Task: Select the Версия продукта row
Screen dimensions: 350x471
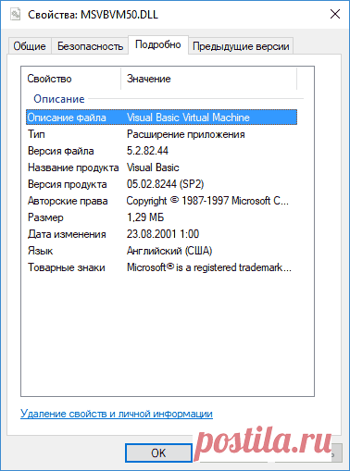Action: coord(161,184)
